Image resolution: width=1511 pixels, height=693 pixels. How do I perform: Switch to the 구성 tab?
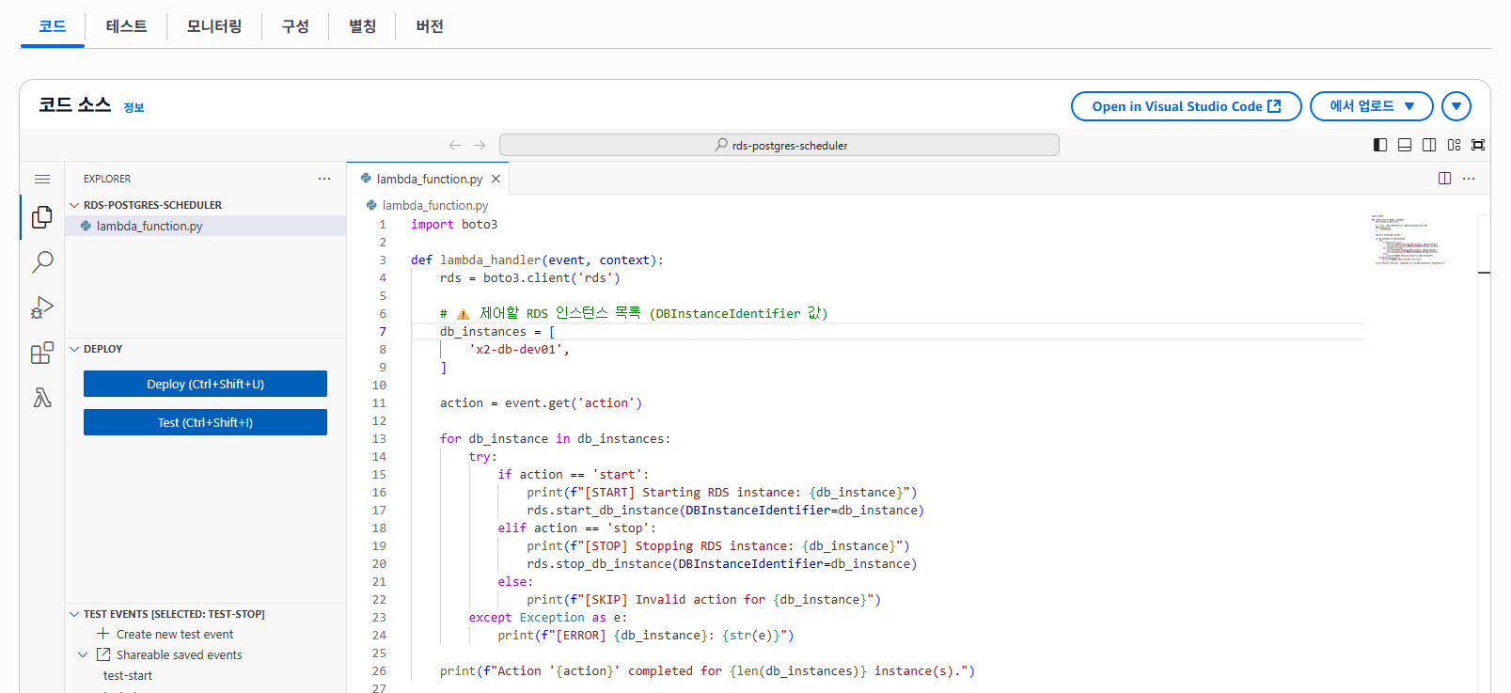(x=295, y=26)
